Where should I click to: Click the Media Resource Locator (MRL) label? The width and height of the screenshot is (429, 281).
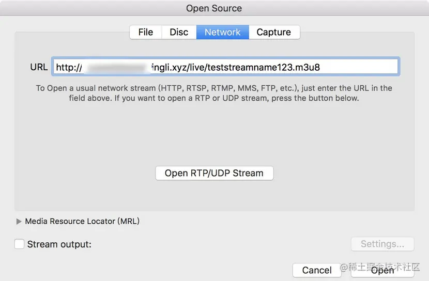[x=82, y=221]
